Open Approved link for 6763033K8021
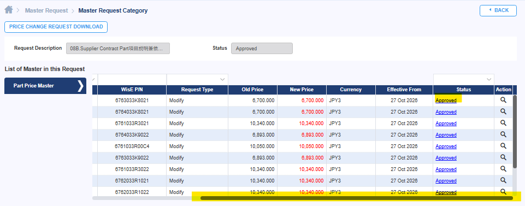Image resolution: width=525 pixels, height=206 pixels. pyautogui.click(x=446, y=101)
